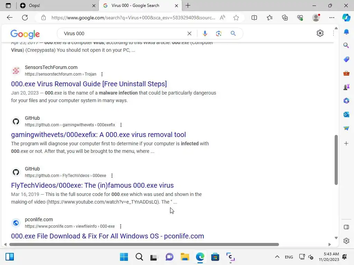This screenshot has height=265, width=354.
Task: Open ENG language switcher
Action: (x=289, y=257)
